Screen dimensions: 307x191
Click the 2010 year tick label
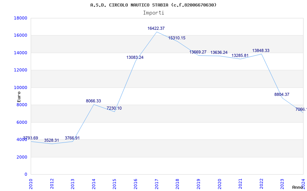(x=31, y=184)
